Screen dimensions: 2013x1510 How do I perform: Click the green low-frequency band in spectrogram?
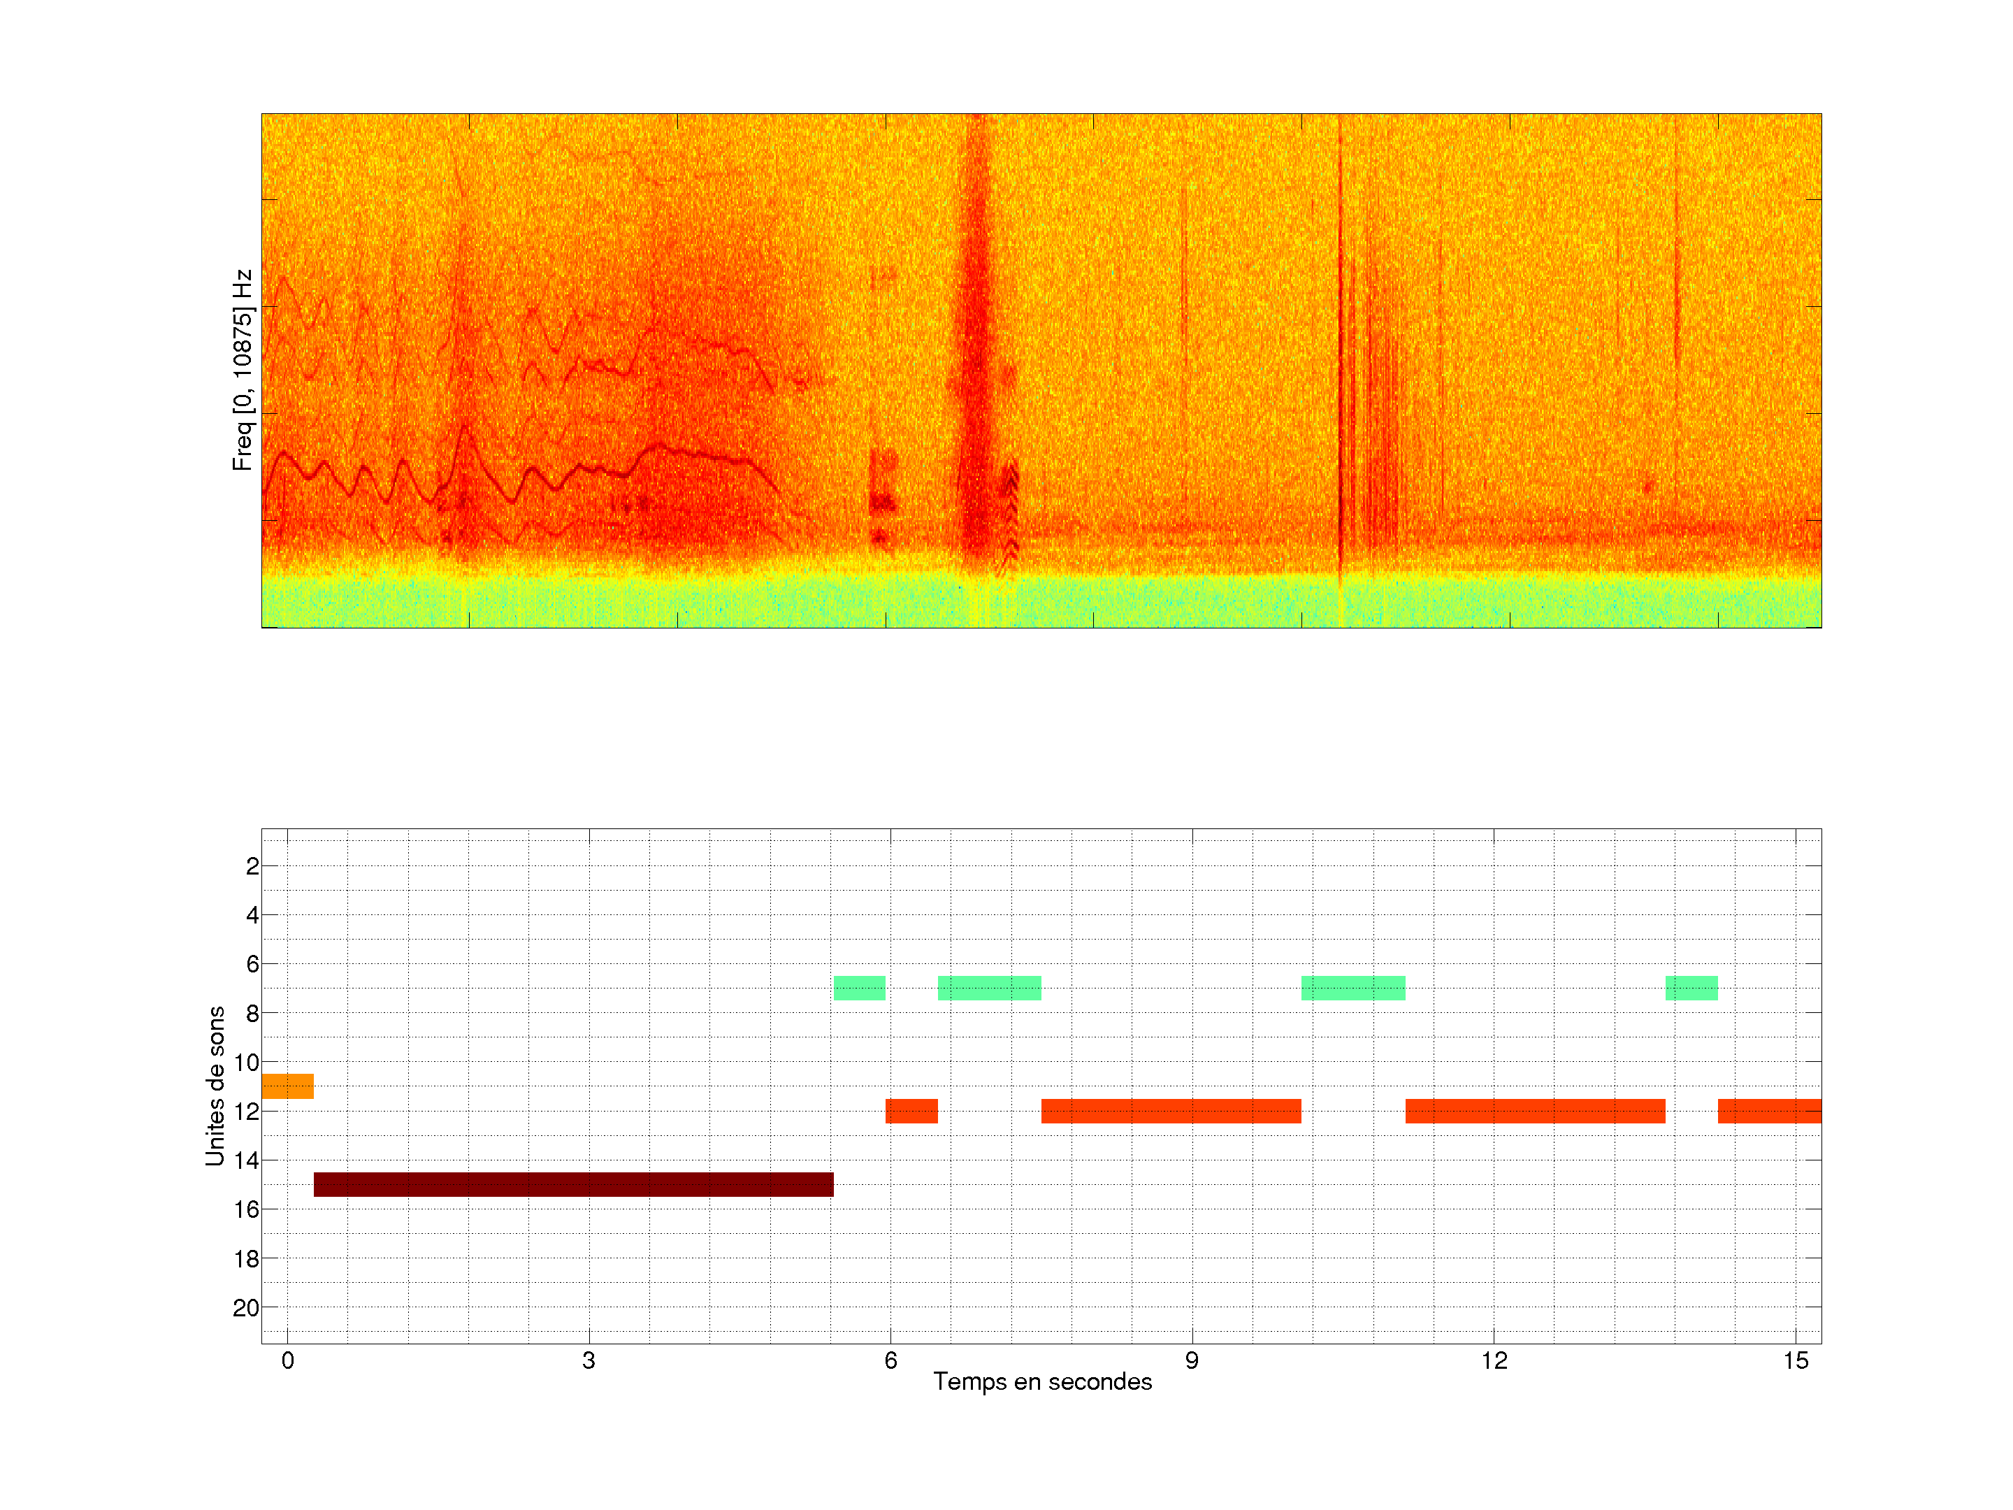1041,603
